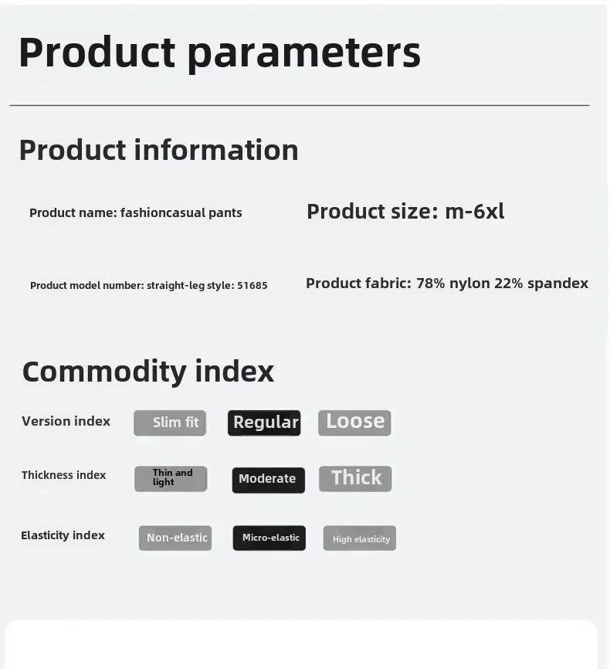This screenshot has height=669, width=610.
Task: Select the Micro-elastic badge
Action: point(269,538)
